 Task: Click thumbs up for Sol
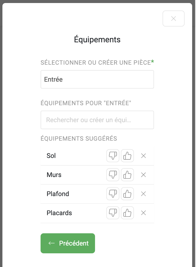[127, 156]
